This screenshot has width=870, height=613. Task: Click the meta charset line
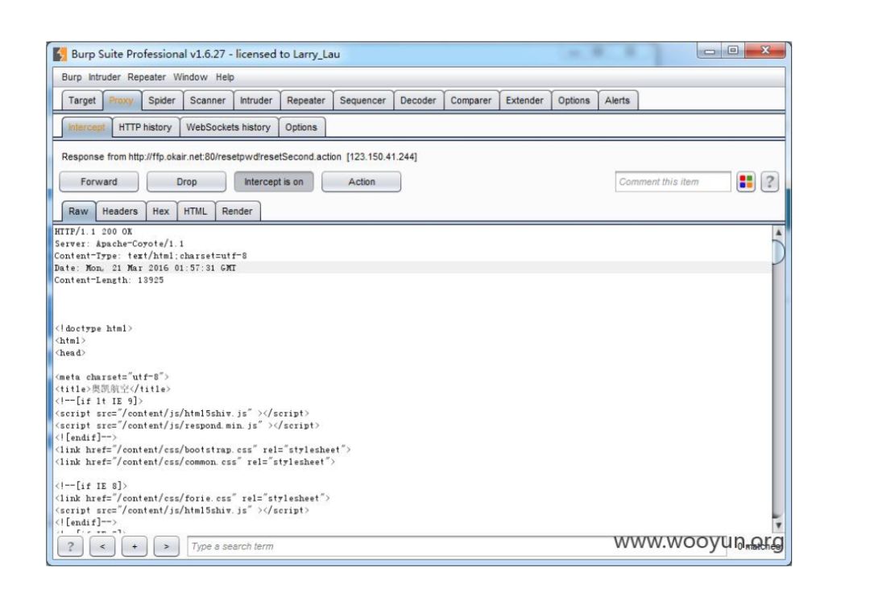click(x=111, y=377)
